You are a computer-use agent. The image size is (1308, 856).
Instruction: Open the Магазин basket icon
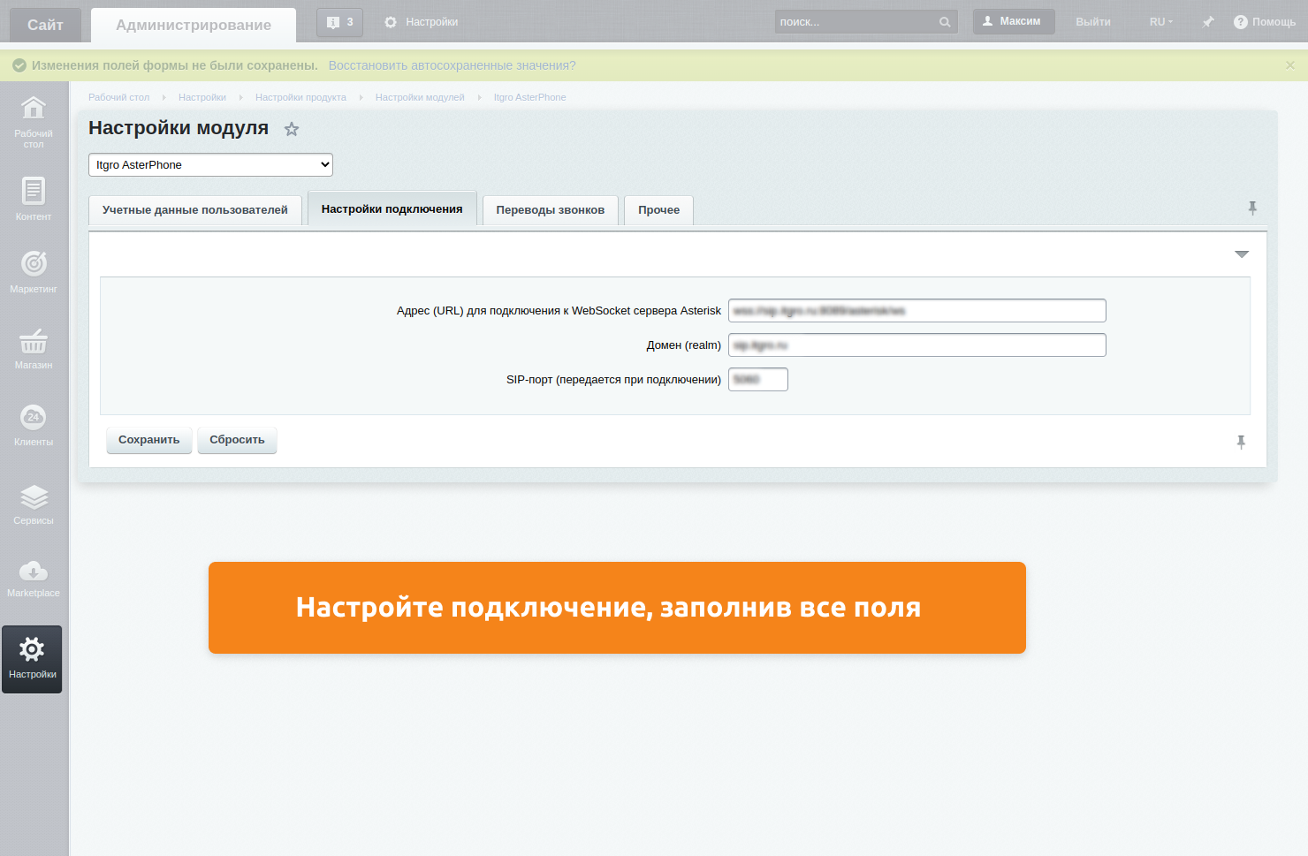pos(34,342)
